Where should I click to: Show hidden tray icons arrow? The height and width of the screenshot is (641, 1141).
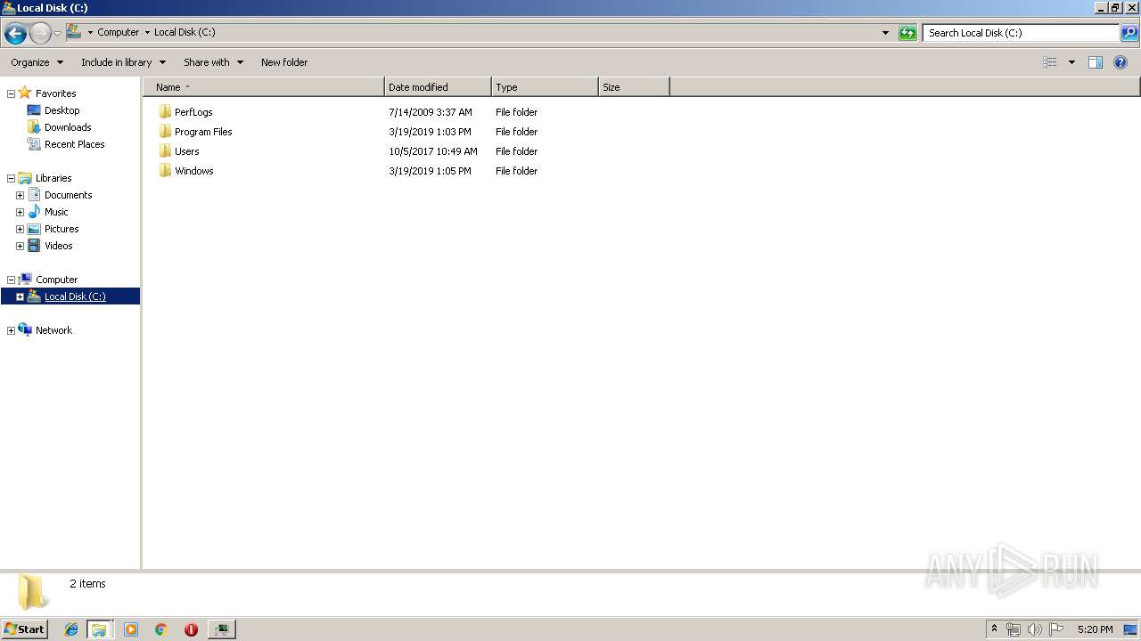coord(994,629)
